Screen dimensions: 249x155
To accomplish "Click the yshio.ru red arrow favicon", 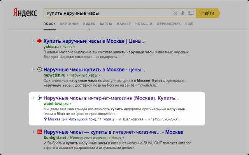I will tap(40, 41).
